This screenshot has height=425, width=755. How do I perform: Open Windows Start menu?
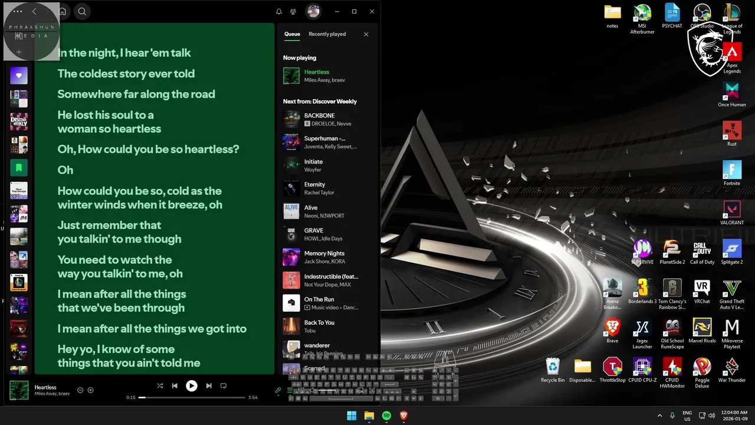(x=352, y=416)
